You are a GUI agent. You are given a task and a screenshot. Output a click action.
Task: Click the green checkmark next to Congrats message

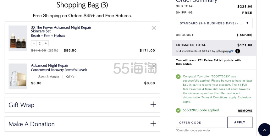tap(178, 77)
